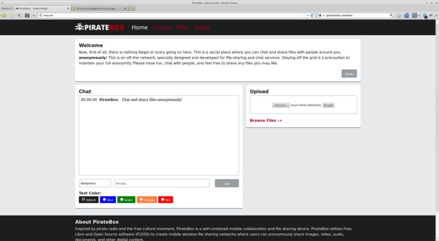The width and height of the screenshot is (439, 241).
Task: Click the PirateBox skull logo
Action: point(100,27)
